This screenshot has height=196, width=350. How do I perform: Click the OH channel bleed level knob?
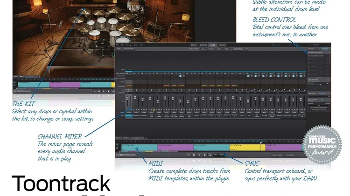point(248,76)
